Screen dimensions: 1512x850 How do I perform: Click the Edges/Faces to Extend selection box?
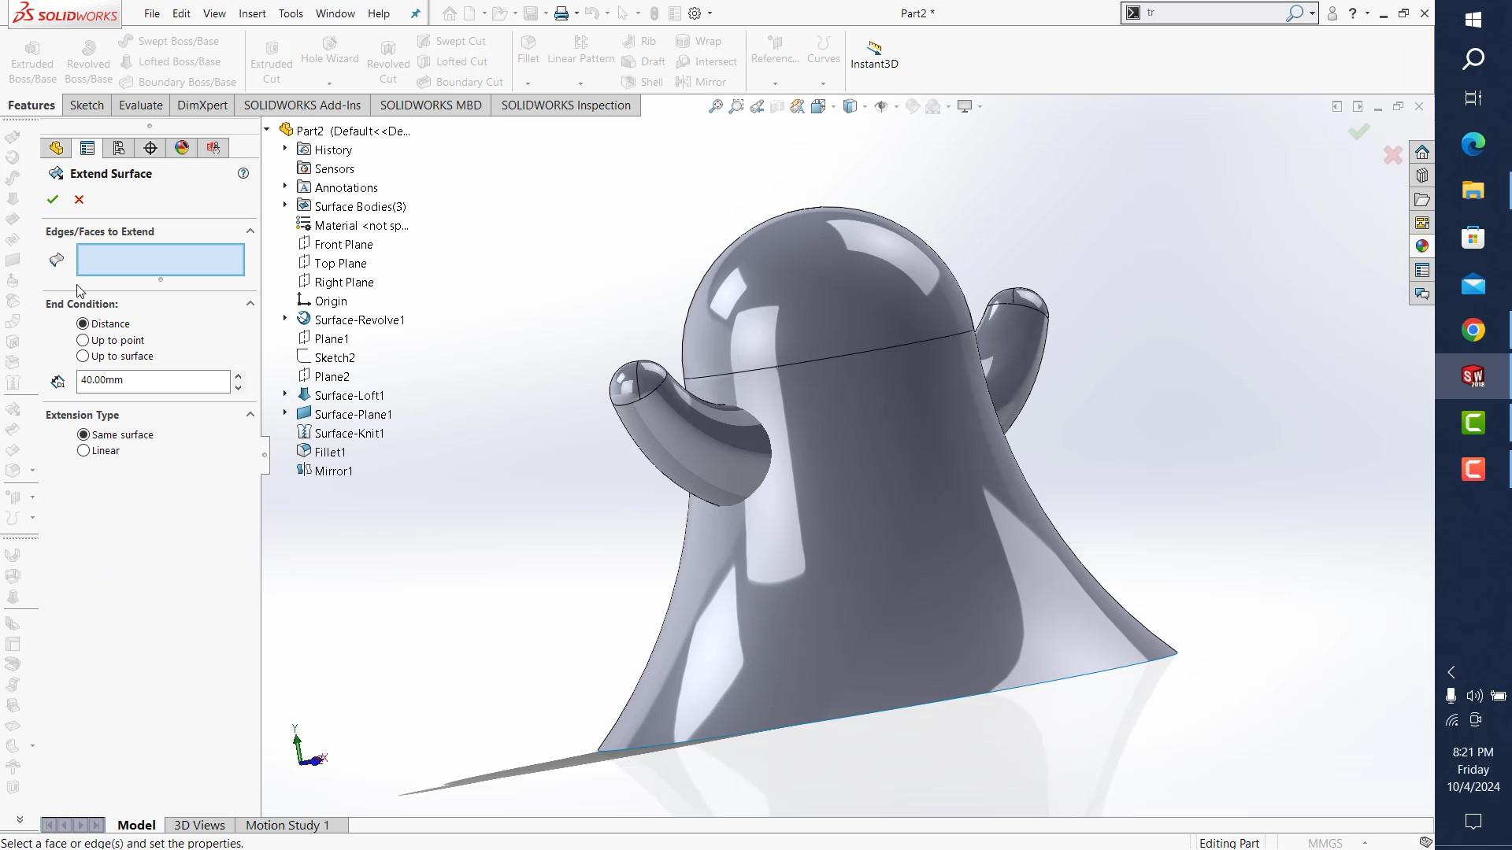pyautogui.click(x=161, y=260)
